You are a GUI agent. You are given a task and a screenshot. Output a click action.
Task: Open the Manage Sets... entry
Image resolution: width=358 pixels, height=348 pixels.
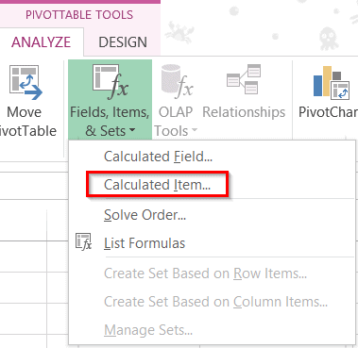148,330
